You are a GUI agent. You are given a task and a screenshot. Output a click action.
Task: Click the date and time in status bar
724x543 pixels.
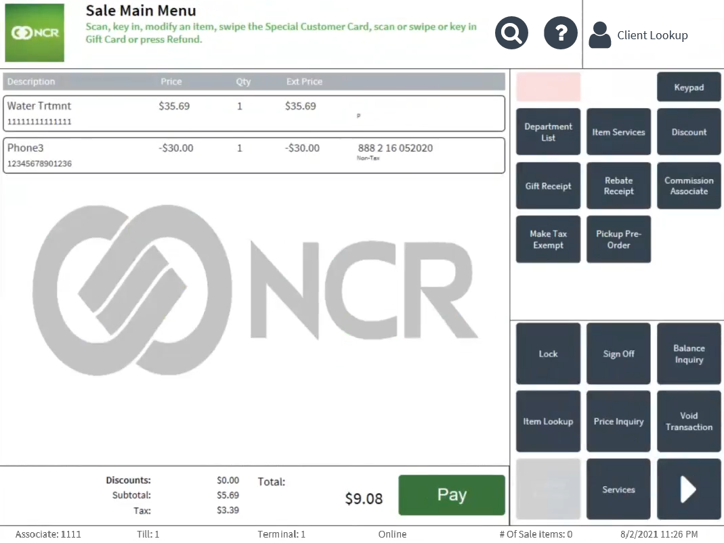tap(659, 534)
